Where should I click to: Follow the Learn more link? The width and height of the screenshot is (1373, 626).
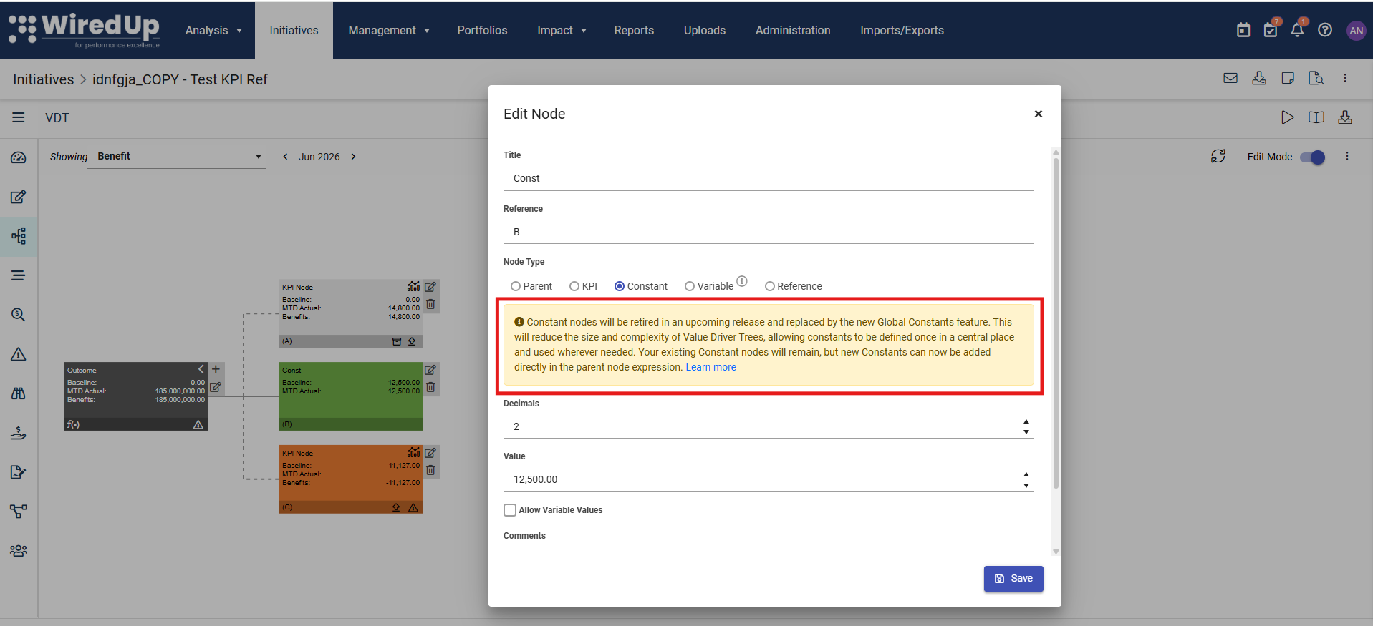point(710,367)
